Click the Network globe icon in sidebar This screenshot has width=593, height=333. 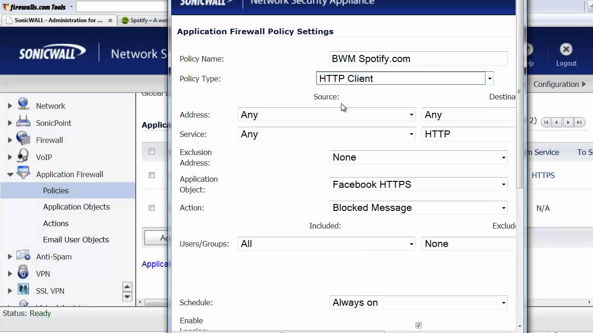(x=23, y=105)
